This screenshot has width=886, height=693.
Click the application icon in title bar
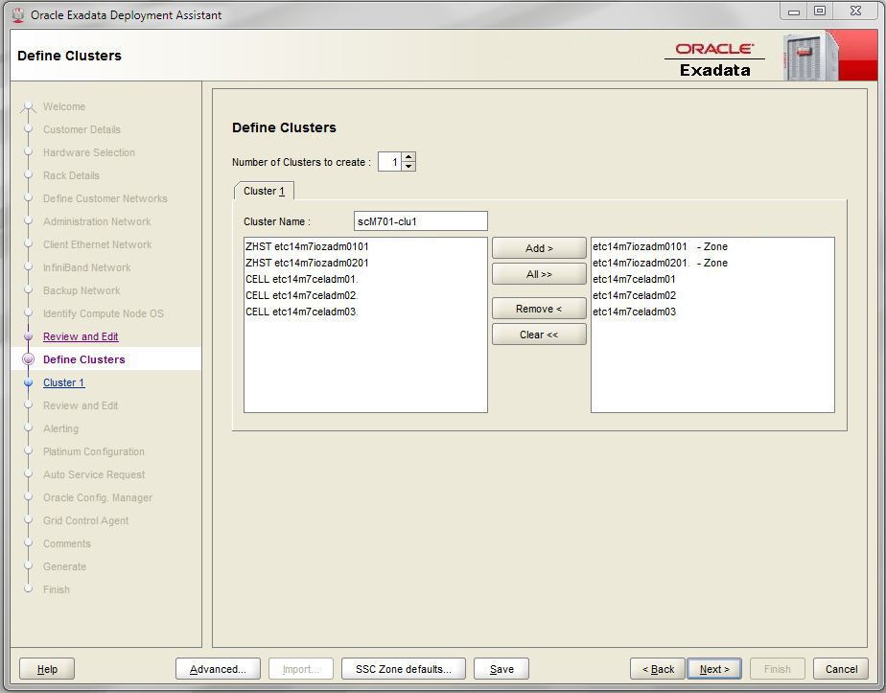[x=18, y=14]
